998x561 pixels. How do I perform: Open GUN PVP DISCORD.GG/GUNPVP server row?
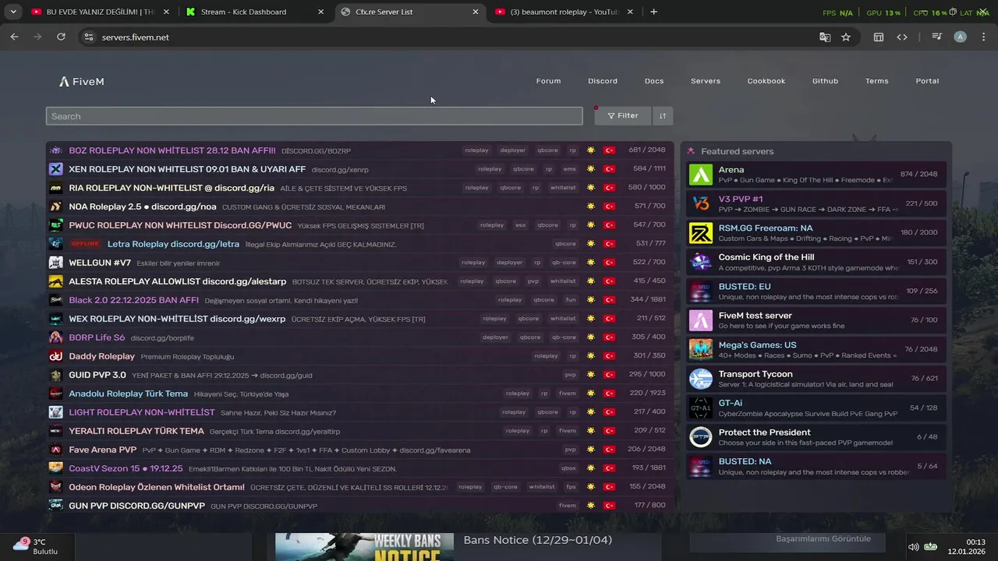pos(359,506)
